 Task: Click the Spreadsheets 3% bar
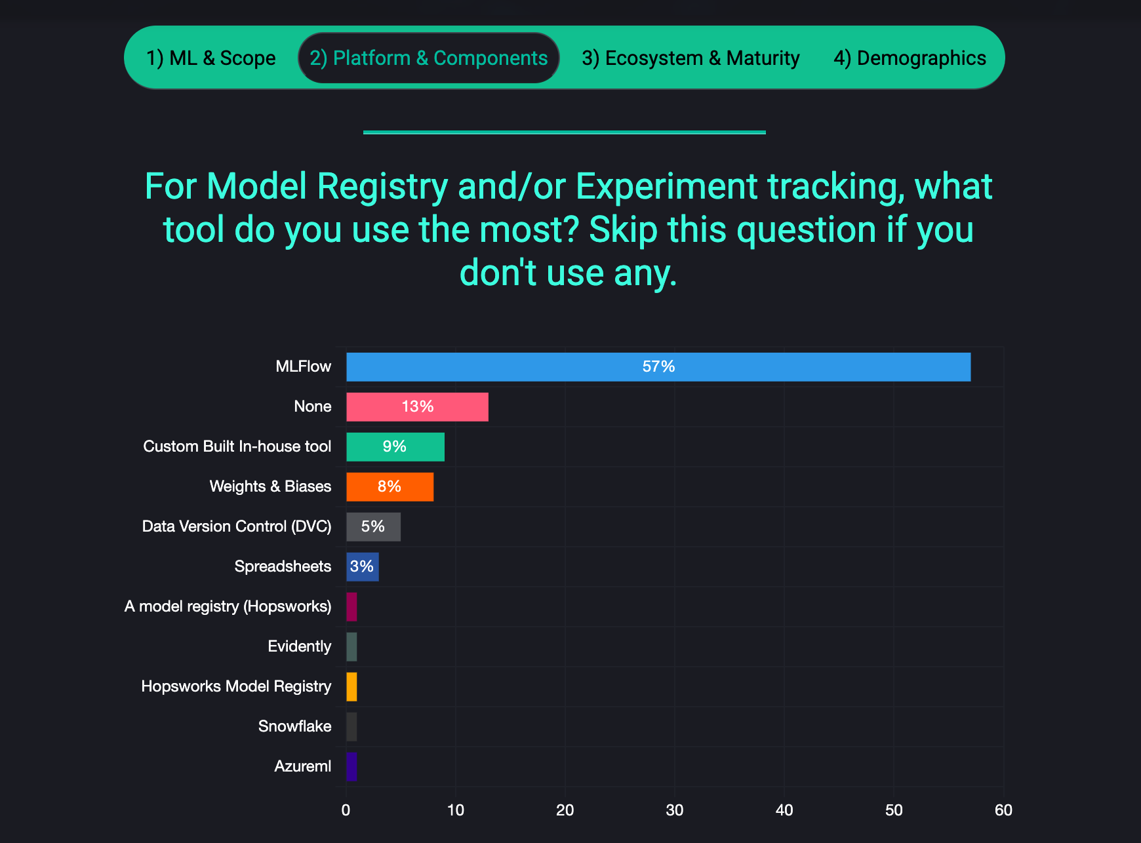[362, 567]
